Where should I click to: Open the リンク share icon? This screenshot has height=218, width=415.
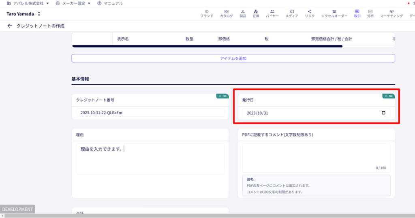[x=309, y=13]
